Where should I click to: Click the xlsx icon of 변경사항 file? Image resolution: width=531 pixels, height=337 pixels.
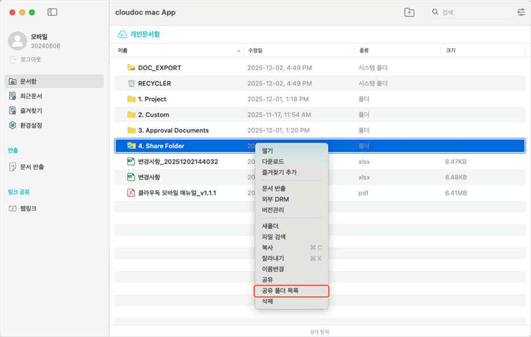click(131, 177)
